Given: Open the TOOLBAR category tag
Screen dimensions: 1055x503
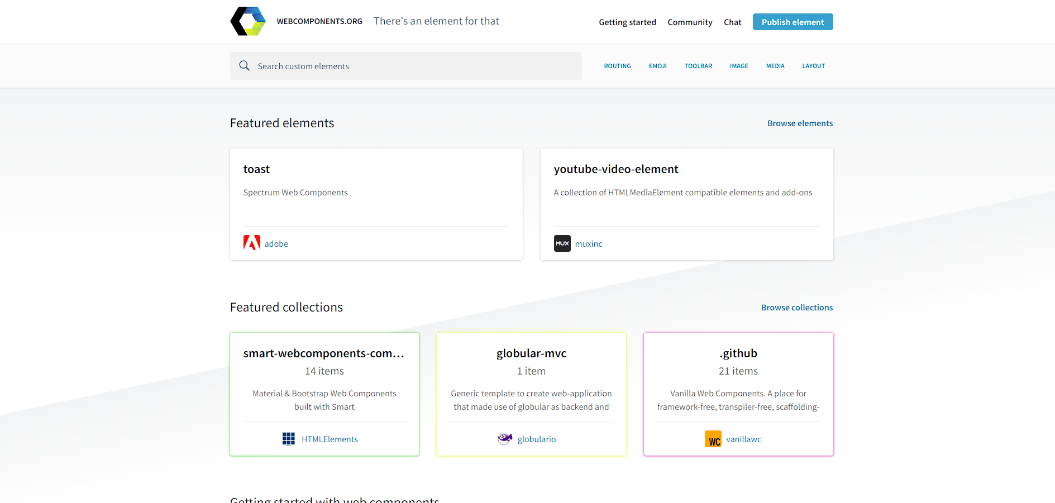Looking at the screenshot, I should click(x=698, y=65).
